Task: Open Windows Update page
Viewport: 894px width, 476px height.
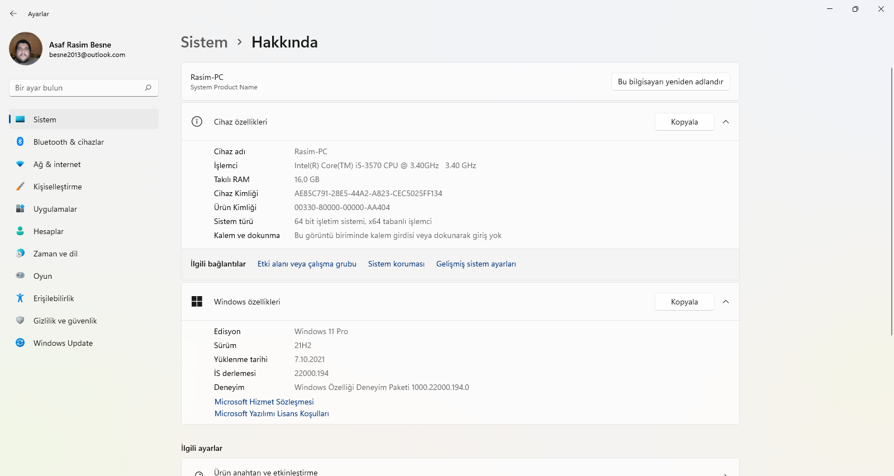Action: 84,343
